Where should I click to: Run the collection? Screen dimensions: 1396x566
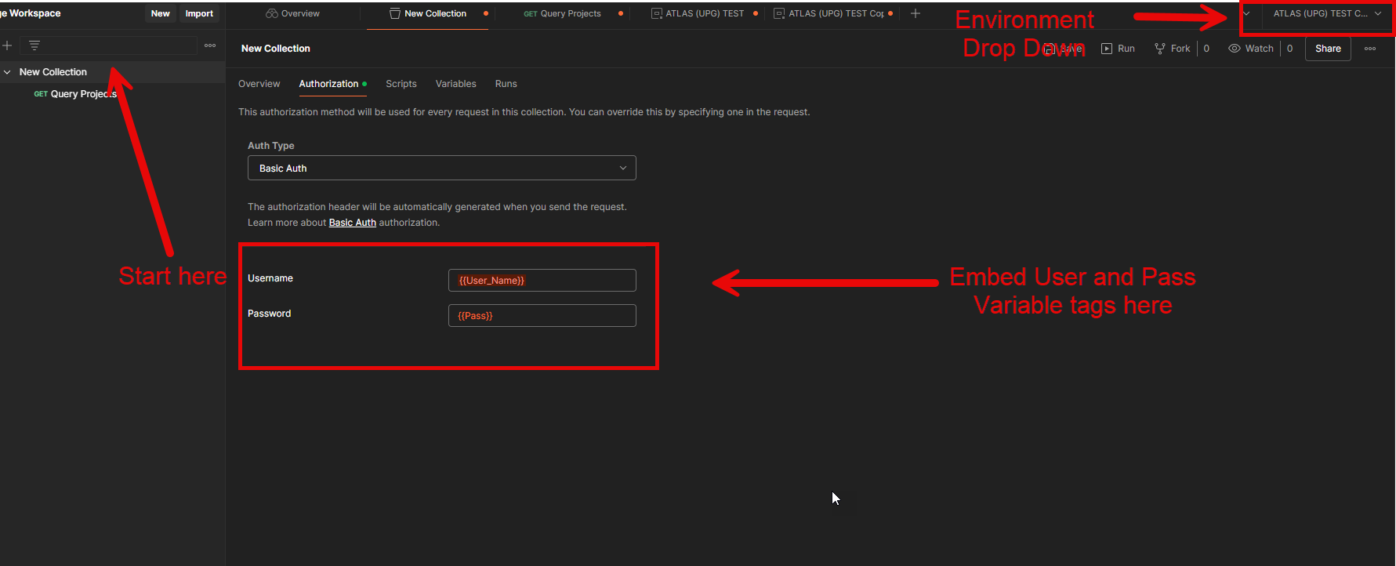pos(1118,49)
